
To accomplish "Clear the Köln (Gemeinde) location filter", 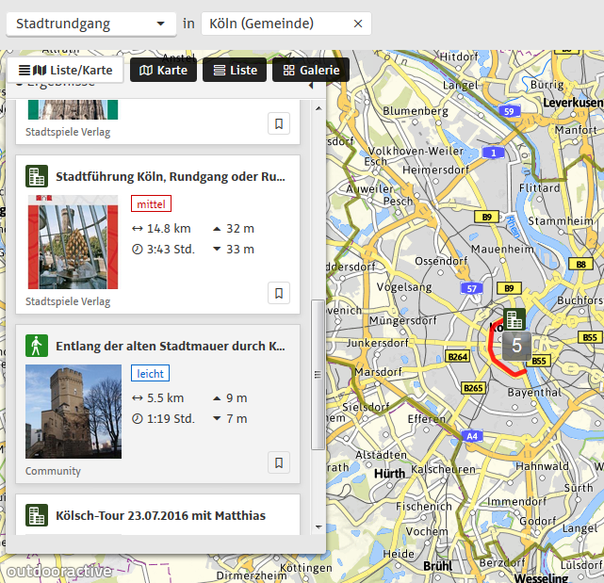I will coord(358,24).
